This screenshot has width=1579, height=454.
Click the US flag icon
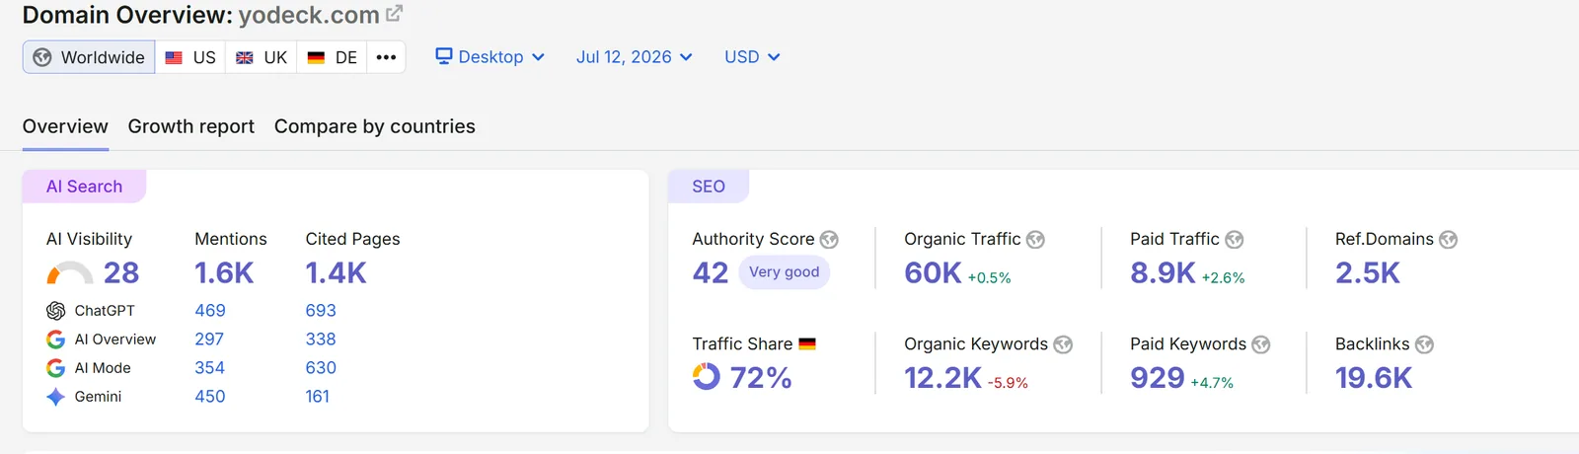pos(174,57)
